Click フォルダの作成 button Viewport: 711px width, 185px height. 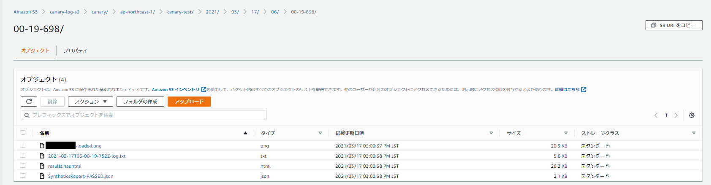[140, 102]
